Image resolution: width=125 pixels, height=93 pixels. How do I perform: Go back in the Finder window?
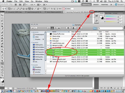tap(33, 28)
